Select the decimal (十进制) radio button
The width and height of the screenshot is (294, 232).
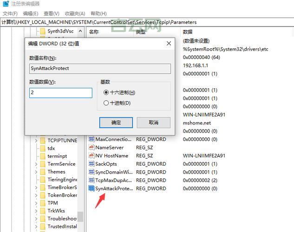[x=106, y=103]
